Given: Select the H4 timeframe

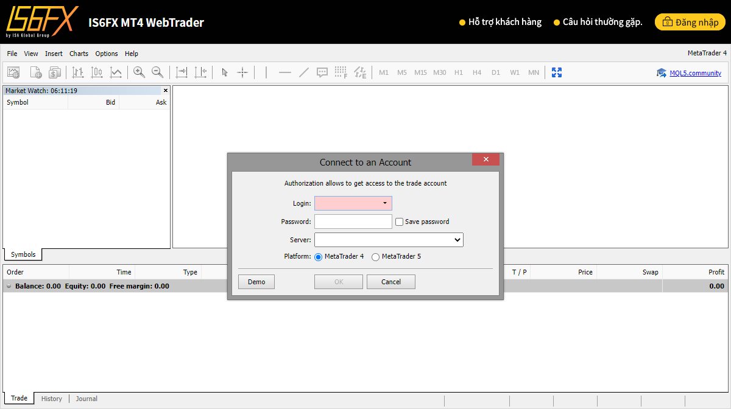Looking at the screenshot, I should (x=477, y=72).
